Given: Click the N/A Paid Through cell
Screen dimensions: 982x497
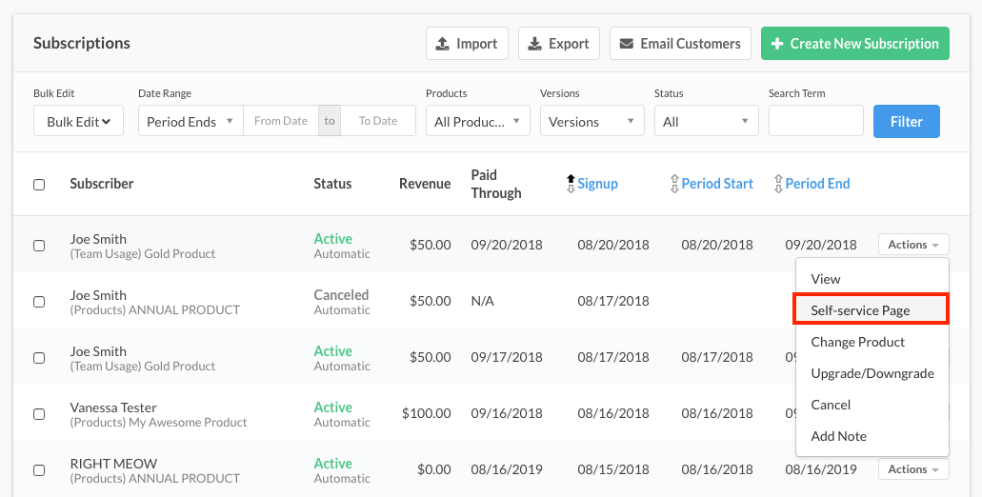Looking at the screenshot, I should click(482, 301).
